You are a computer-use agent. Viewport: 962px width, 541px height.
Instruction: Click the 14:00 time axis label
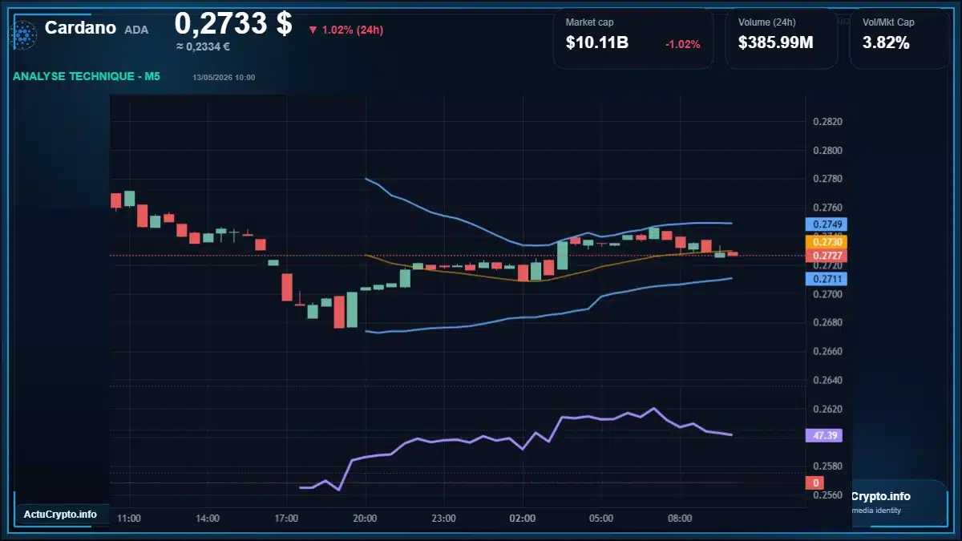tap(208, 519)
